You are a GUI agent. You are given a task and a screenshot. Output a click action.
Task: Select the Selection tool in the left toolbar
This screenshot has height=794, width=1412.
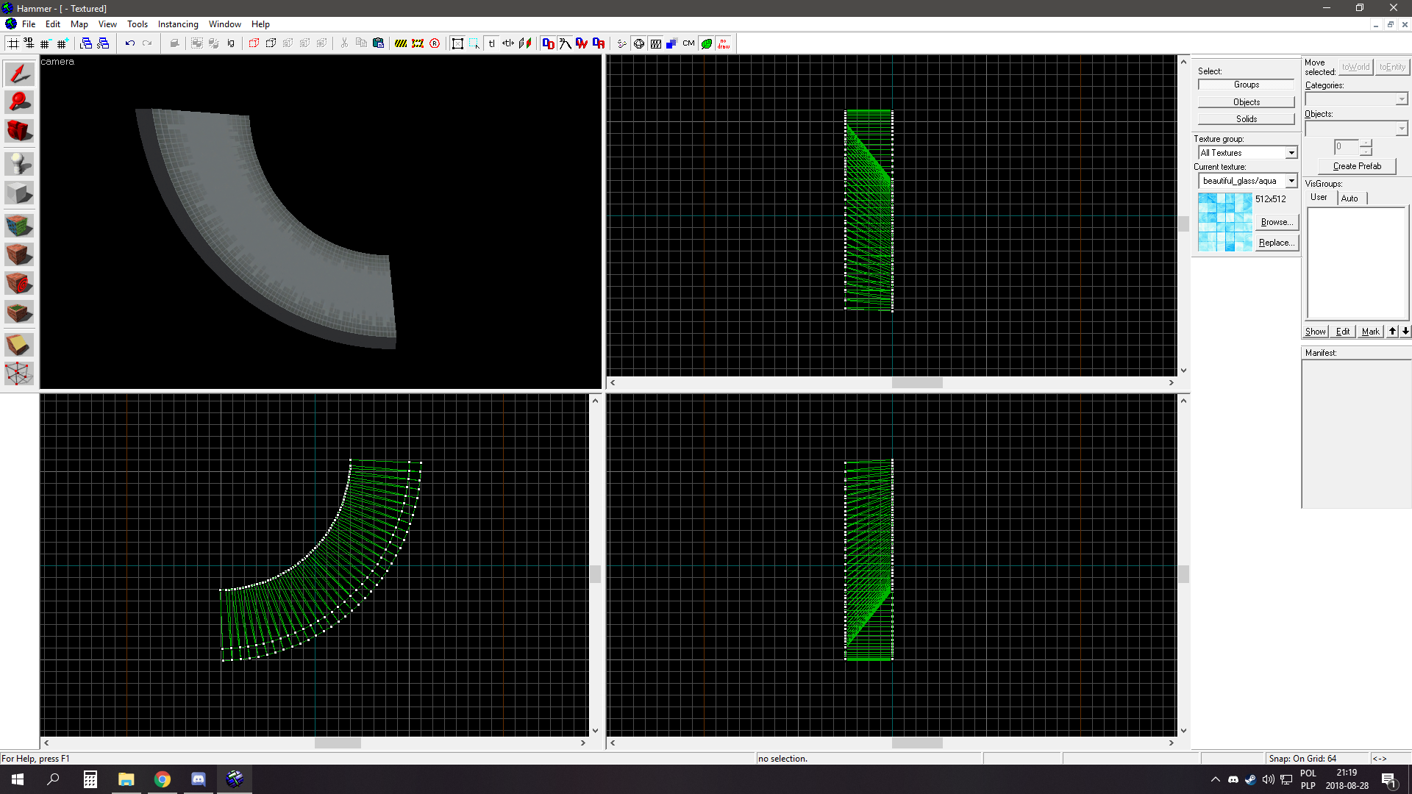18,73
